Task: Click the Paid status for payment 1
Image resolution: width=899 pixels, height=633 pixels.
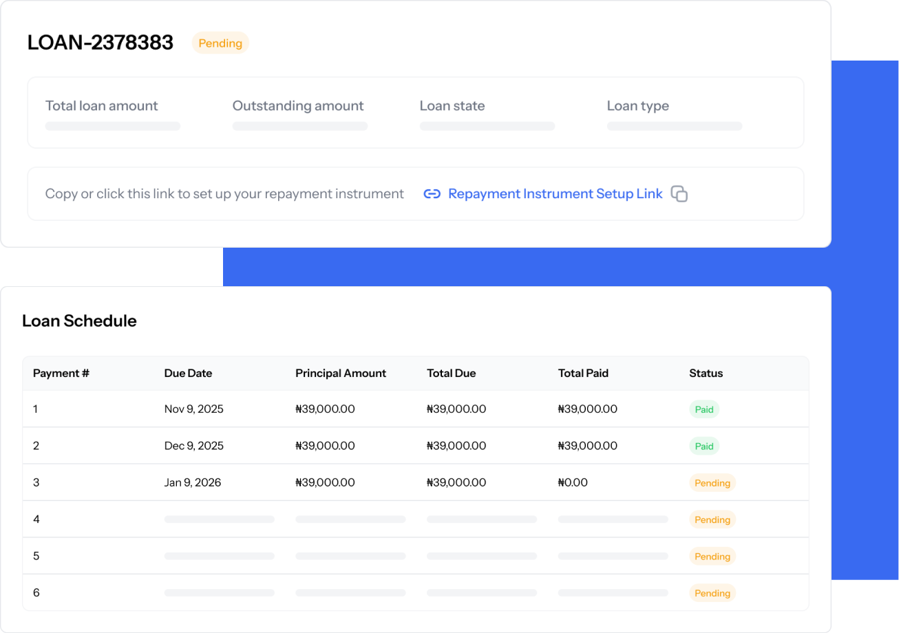Action: pos(704,409)
